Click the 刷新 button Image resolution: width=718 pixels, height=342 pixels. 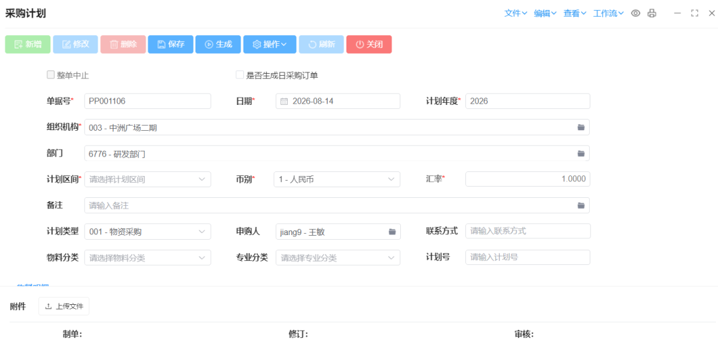322,44
